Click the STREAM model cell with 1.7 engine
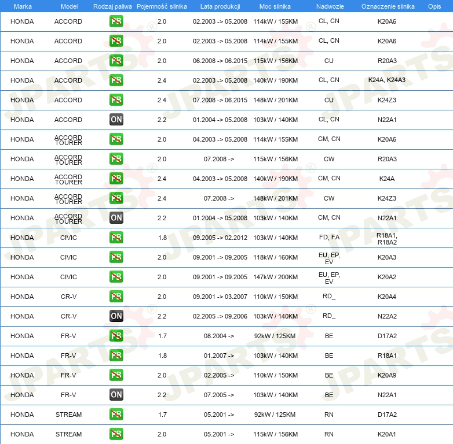Image resolution: width=453 pixels, height=444 pixels. click(x=68, y=415)
